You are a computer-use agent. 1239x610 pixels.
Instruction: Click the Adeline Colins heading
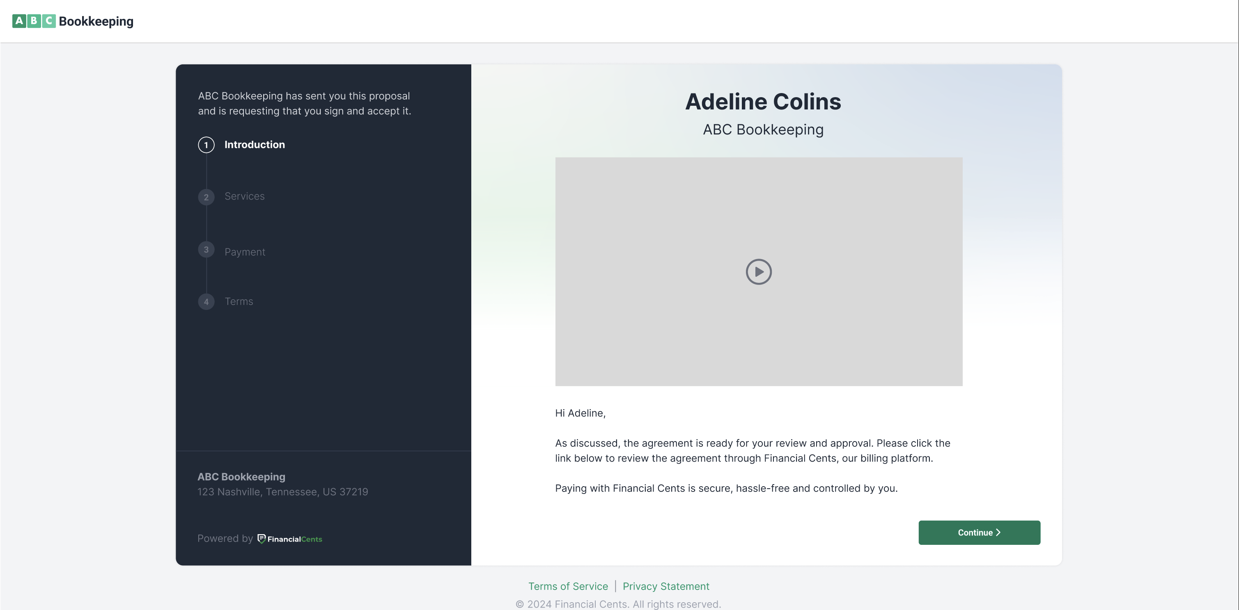click(x=763, y=102)
